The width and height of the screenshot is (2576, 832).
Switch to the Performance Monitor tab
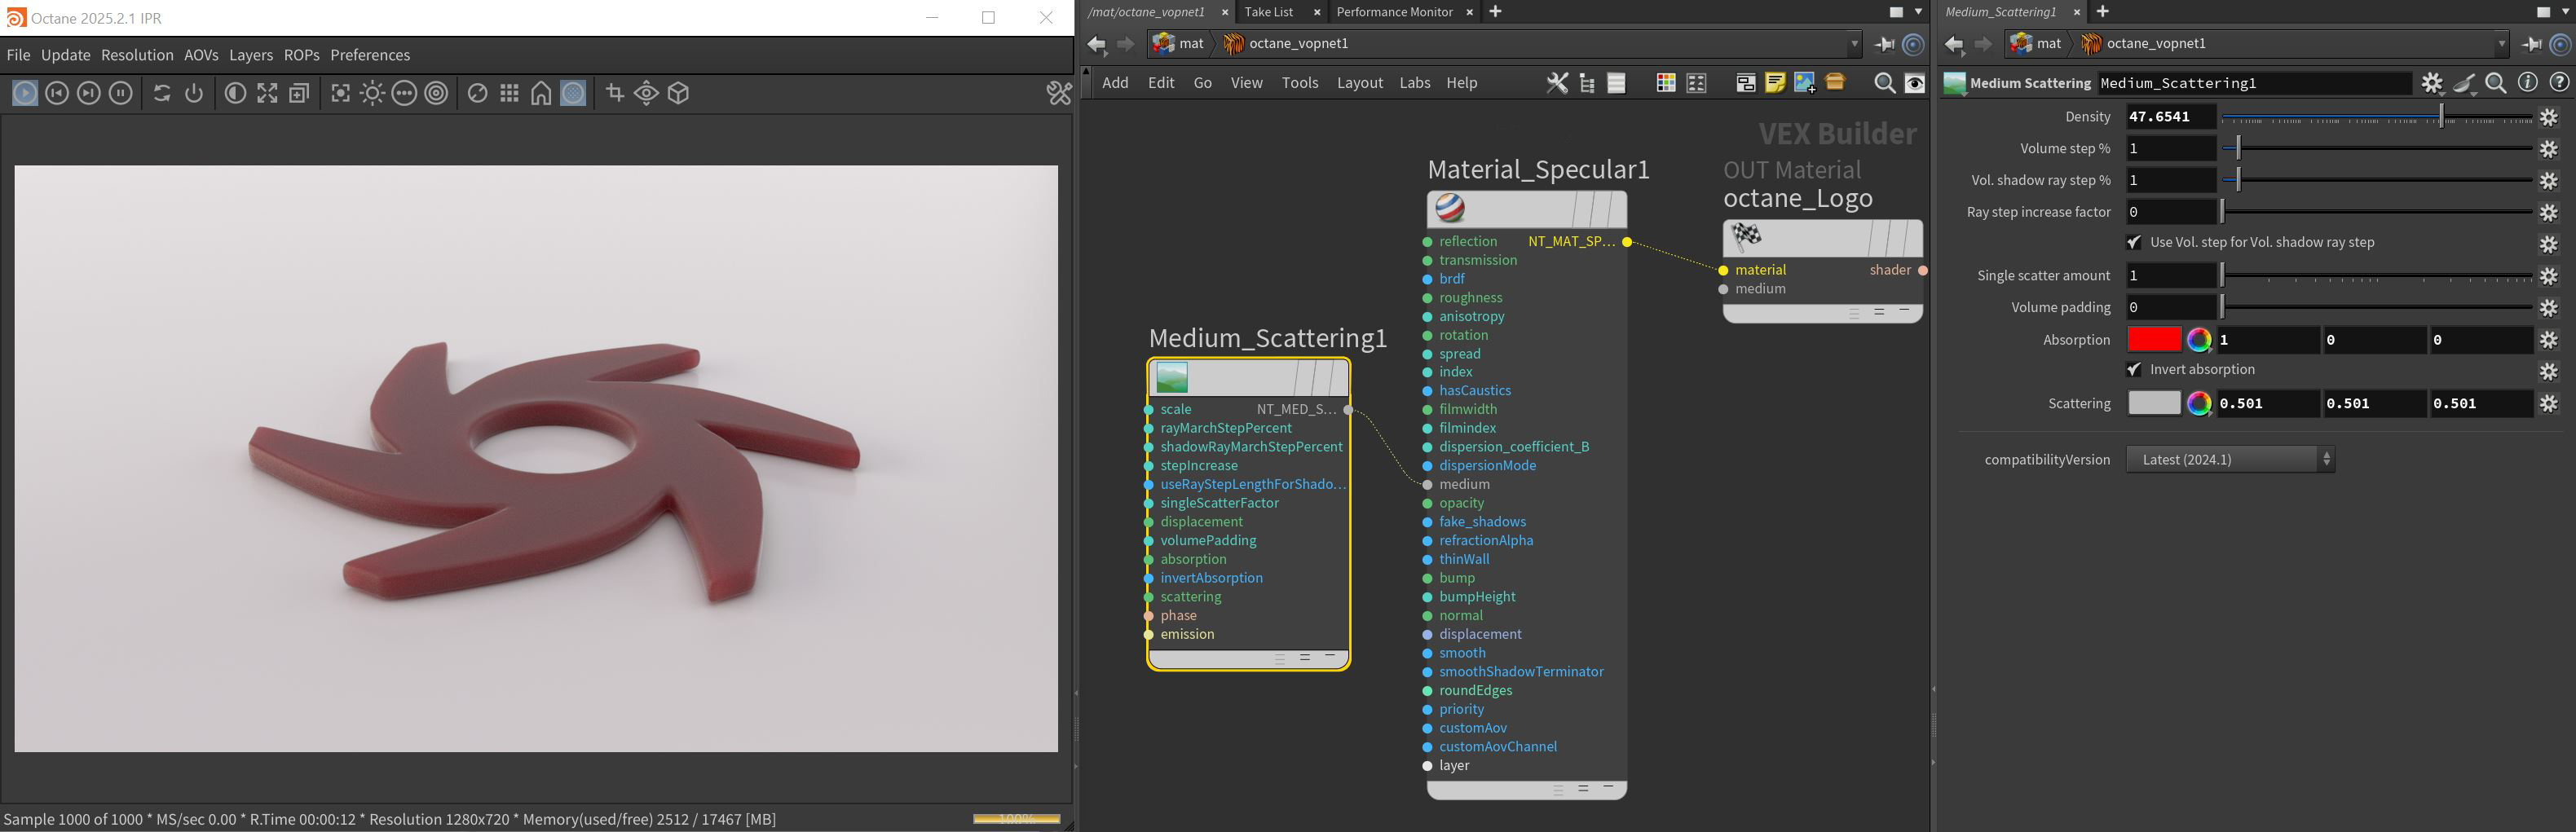(x=1394, y=12)
